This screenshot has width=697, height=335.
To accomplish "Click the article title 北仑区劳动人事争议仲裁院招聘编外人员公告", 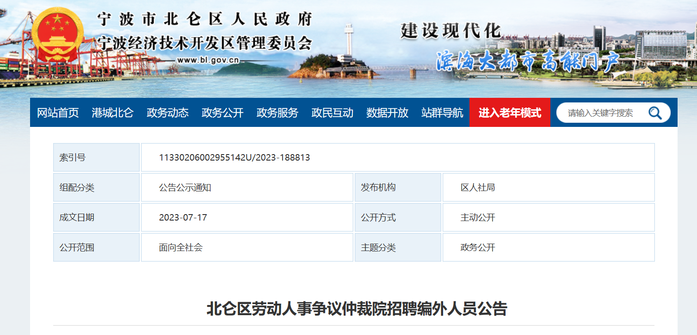I will tap(357, 309).
